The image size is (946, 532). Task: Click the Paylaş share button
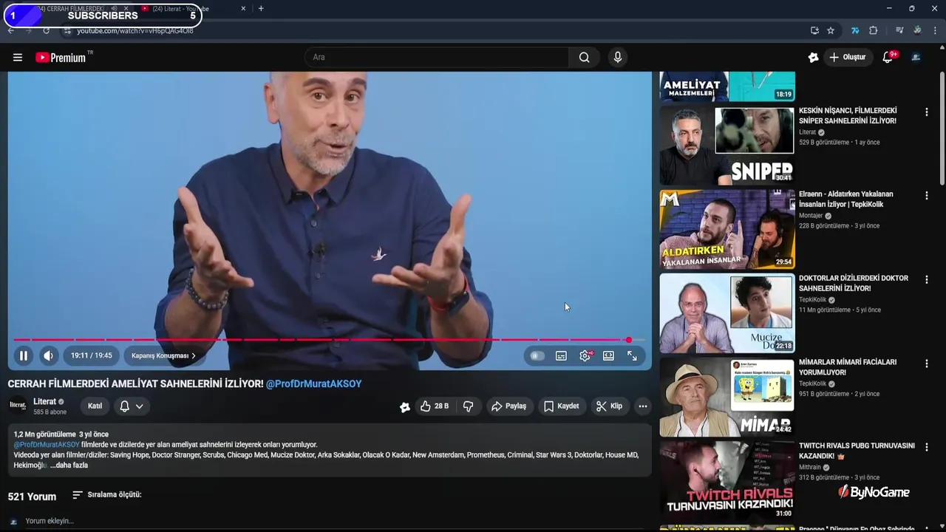tap(509, 406)
